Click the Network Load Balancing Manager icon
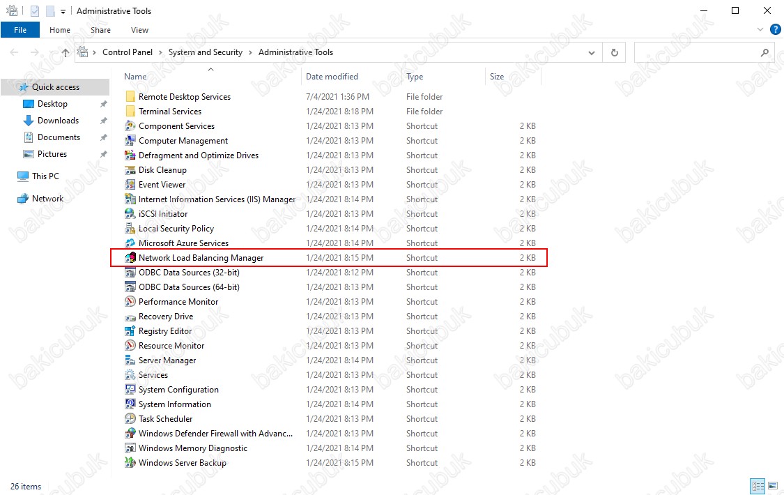784x495 pixels. (130, 257)
